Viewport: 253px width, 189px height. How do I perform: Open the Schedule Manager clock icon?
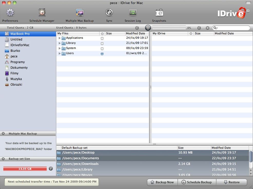pos(42,12)
